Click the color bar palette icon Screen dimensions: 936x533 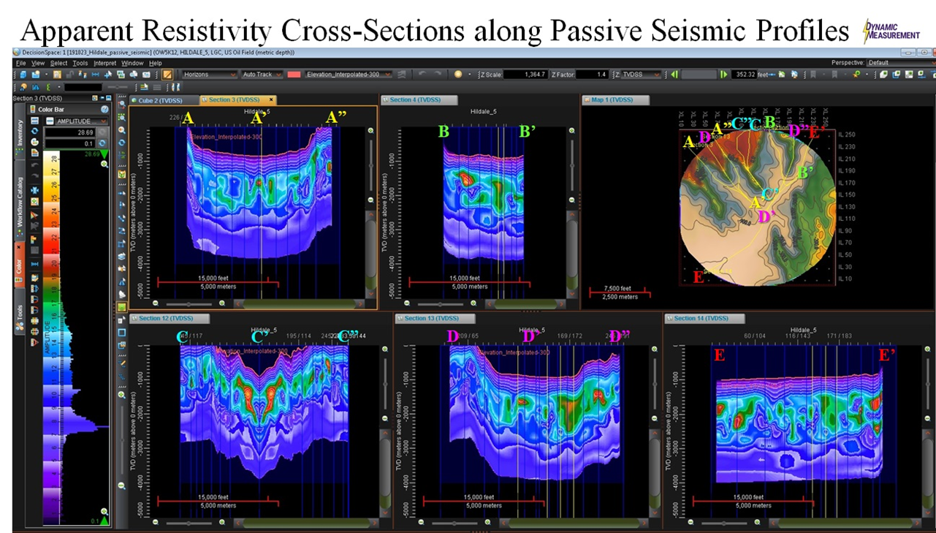[34, 142]
